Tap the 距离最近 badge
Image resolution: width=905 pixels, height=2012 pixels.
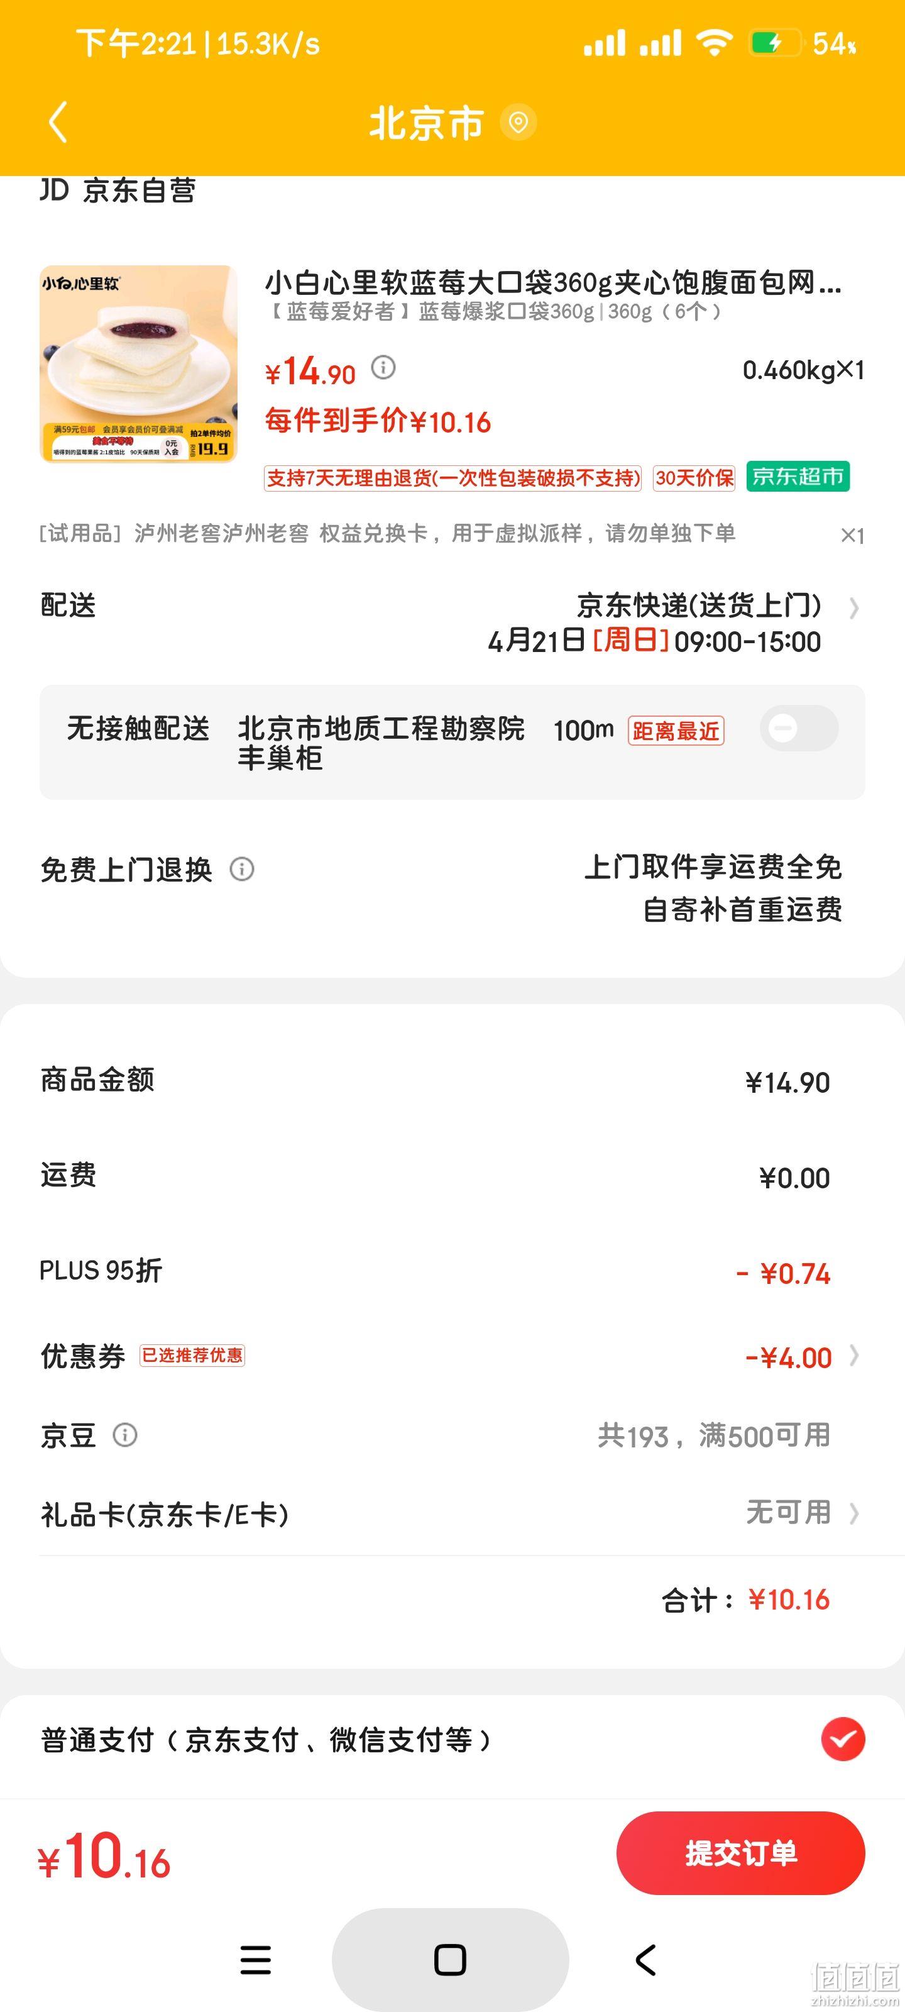[676, 731]
